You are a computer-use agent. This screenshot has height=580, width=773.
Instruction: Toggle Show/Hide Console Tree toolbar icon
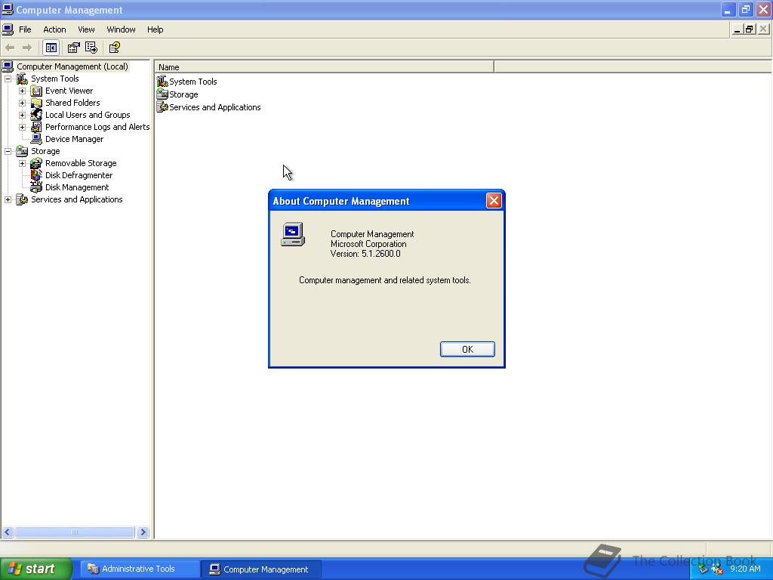click(x=51, y=48)
